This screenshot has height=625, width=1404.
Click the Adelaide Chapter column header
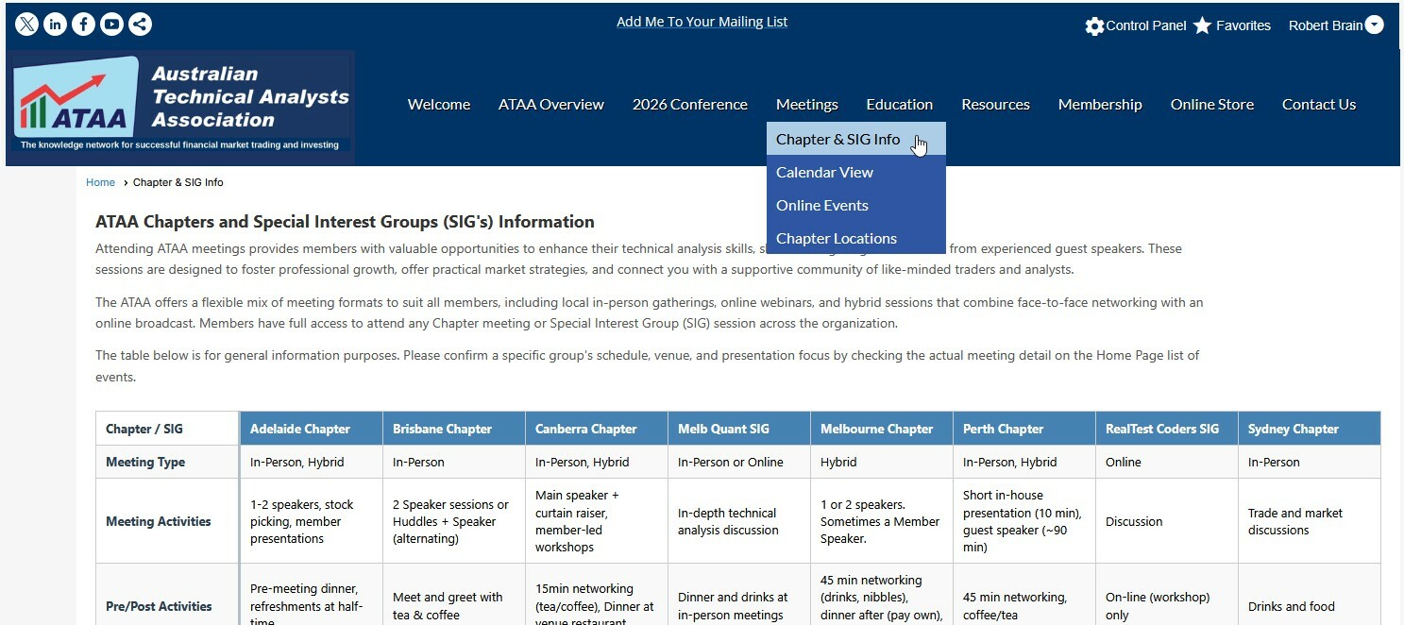pos(312,429)
